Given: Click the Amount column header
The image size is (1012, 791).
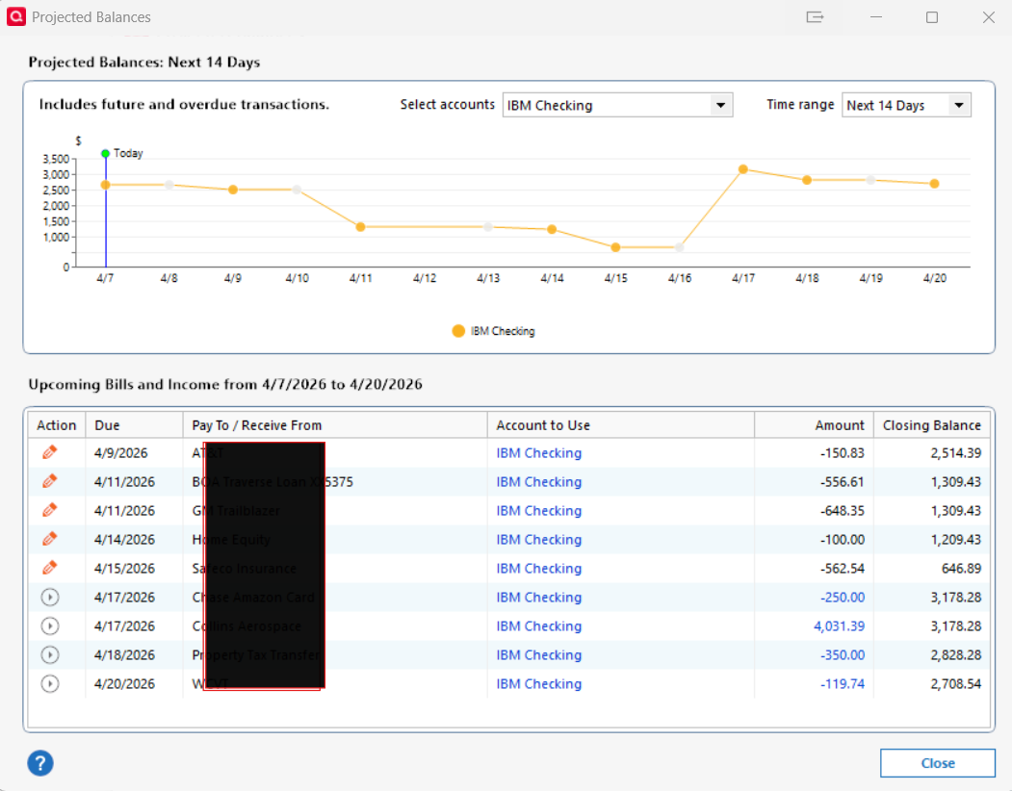Looking at the screenshot, I should pyautogui.click(x=814, y=425).
